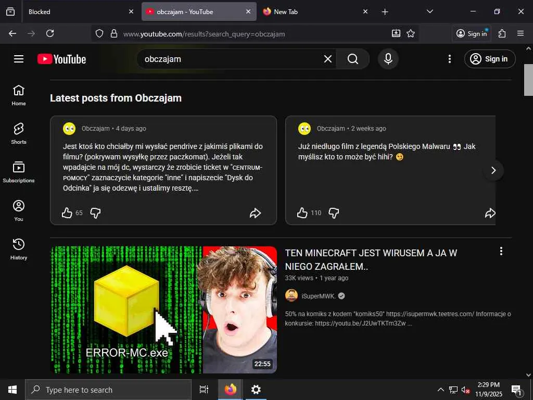Screen dimensions: 533x400
Task: Click the YouTube Sign in button
Action: tap(490, 59)
